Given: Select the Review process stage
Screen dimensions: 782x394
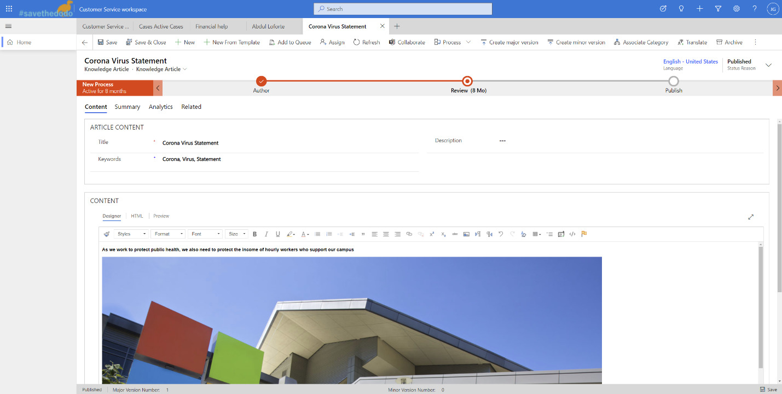Looking at the screenshot, I should pyautogui.click(x=467, y=81).
